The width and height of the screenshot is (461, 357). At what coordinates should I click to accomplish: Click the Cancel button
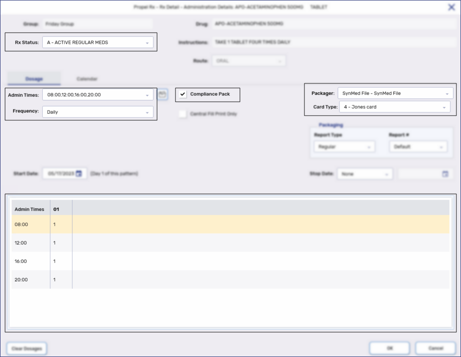click(435, 348)
